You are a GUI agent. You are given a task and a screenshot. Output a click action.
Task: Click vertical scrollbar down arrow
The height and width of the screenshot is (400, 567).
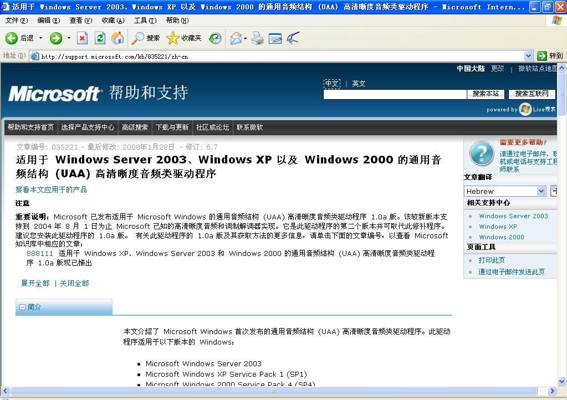pyautogui.click(x=561, y=381)
